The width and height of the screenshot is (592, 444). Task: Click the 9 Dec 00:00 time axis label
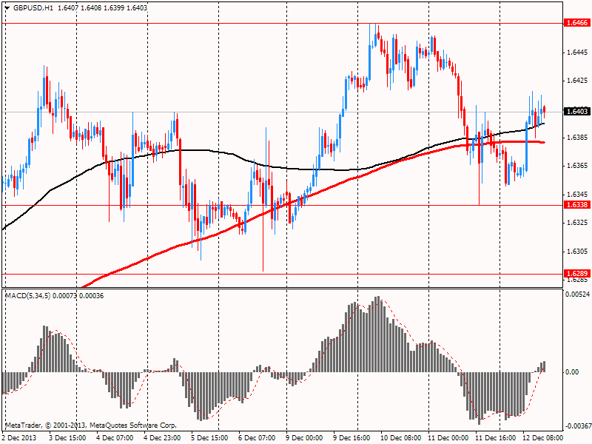[304, 438]
